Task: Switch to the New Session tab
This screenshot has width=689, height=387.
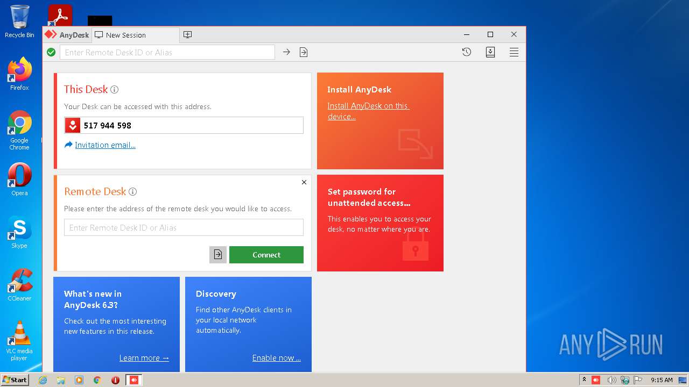Action: coord(135,35)
